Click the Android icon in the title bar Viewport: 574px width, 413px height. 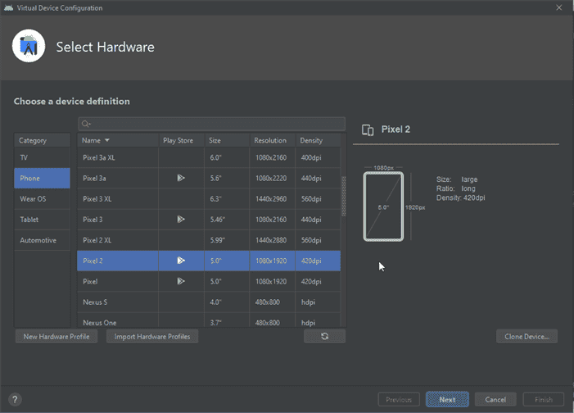[8, 7]
